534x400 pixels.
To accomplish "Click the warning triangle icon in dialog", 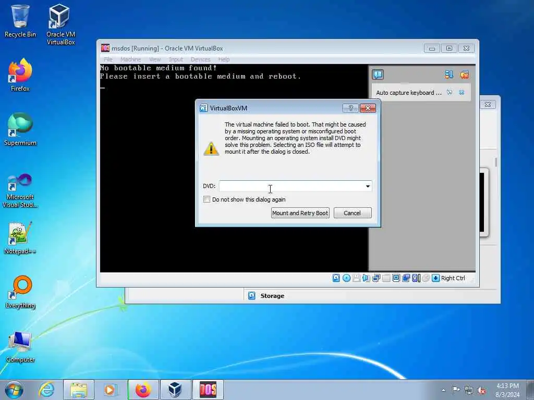I will [x=211, y=148].
